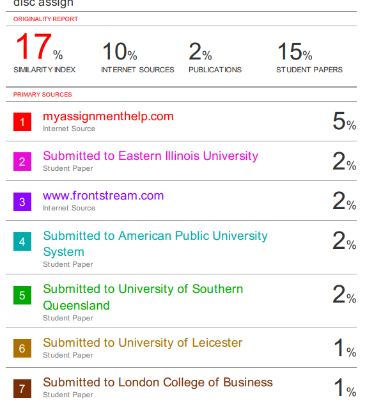Viewport: 374px width, 403px height.
Task: Open Submitted to University of Leicester source
Action: 143,343
